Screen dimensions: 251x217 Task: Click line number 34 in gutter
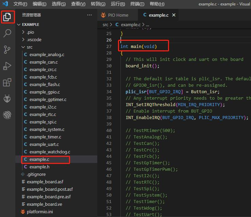click(109, 92)
